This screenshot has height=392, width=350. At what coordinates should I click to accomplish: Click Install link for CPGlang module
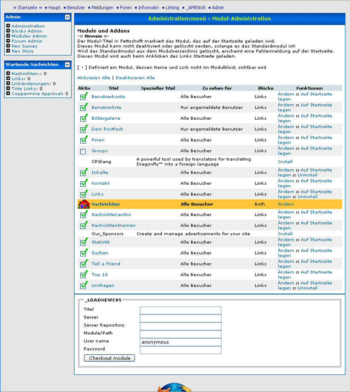285,162
